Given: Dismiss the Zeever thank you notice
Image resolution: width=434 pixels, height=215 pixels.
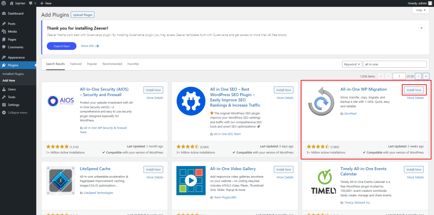Looking at the screenshot, I should pyautogui.click(x=421, y=28).
